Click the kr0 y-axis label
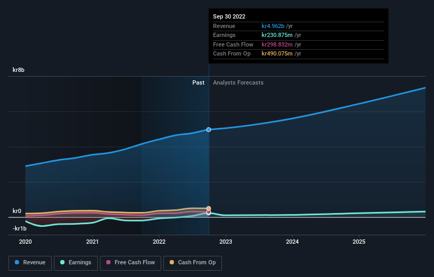The height and width of the screenshot is (277, 434). [x=17, y=211]
